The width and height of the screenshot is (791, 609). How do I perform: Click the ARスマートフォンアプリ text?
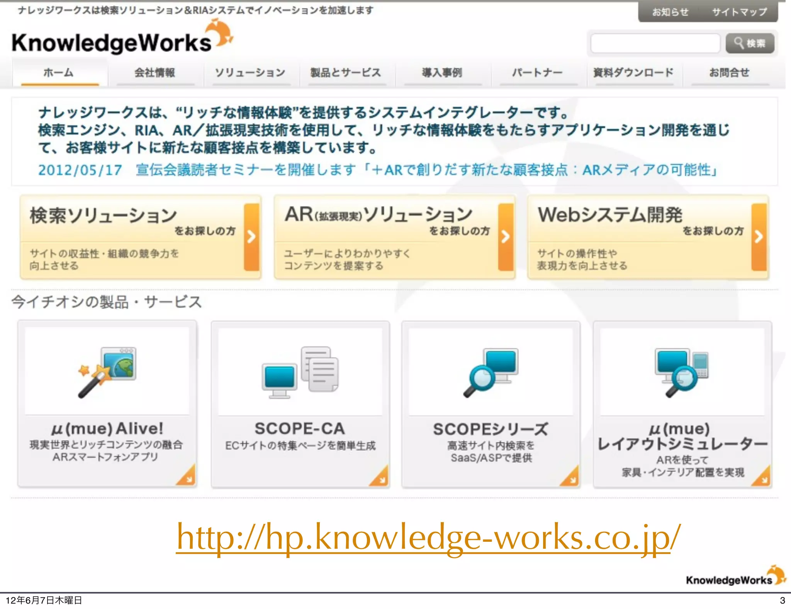point(105,457)
